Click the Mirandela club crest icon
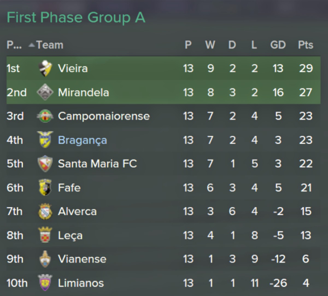 (45, 92)
